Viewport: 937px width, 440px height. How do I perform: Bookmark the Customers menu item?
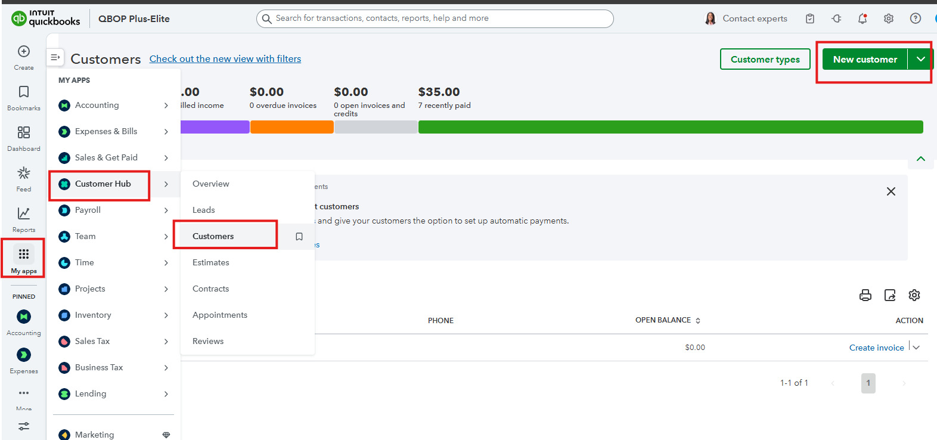click(299, 237)
